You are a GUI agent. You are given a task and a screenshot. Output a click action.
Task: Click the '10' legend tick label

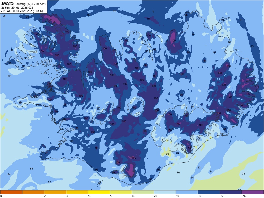24,196
